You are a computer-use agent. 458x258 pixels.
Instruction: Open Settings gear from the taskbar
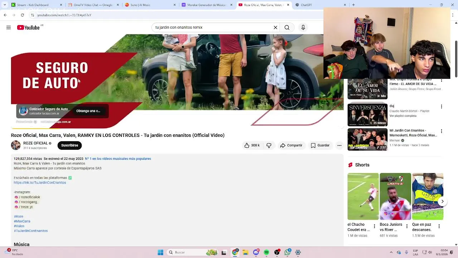[298, 253]
